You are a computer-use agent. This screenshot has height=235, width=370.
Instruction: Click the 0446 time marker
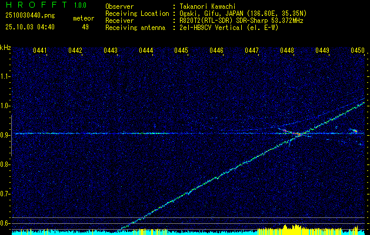coord(216,51)
